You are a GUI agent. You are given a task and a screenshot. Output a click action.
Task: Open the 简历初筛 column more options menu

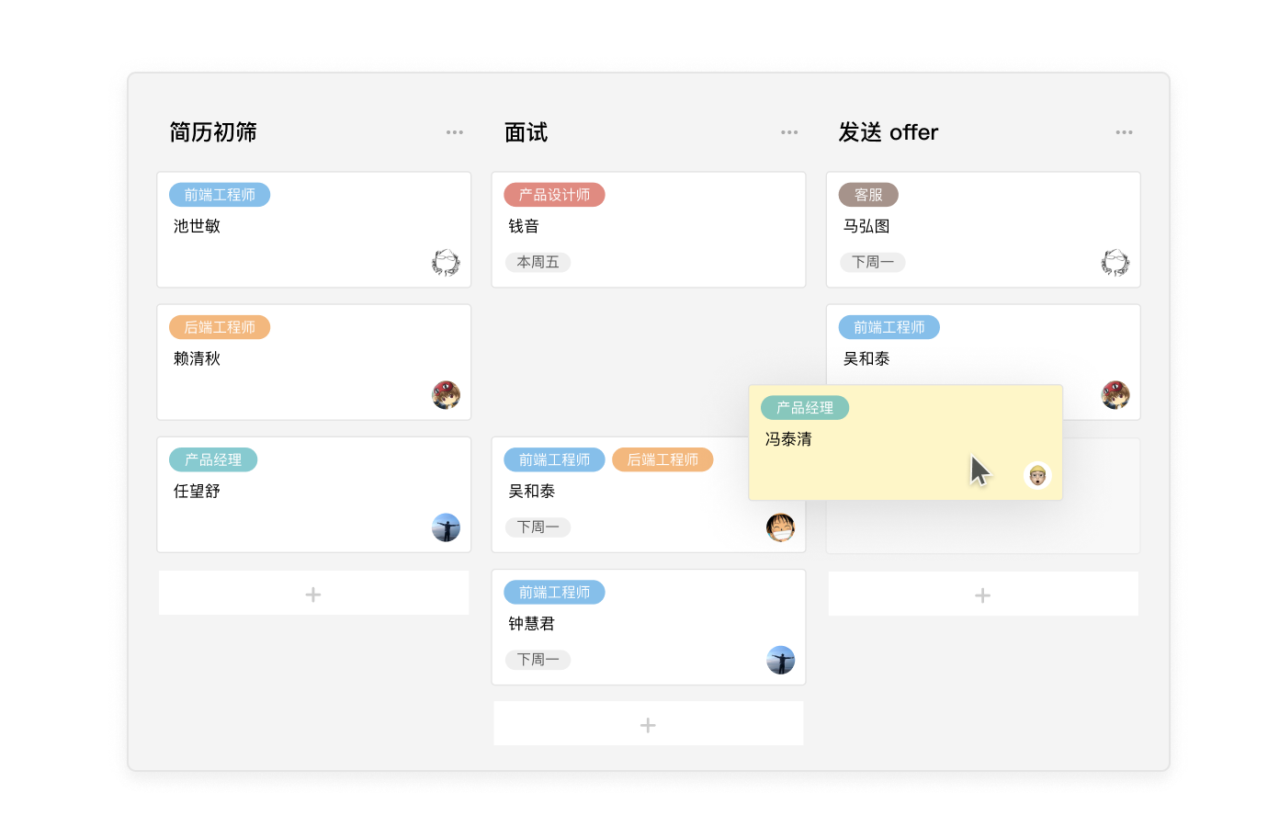[x=455, y=132]
